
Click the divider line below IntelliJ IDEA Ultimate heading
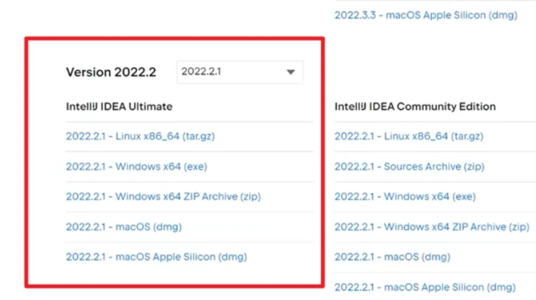(x=189, y=122)
